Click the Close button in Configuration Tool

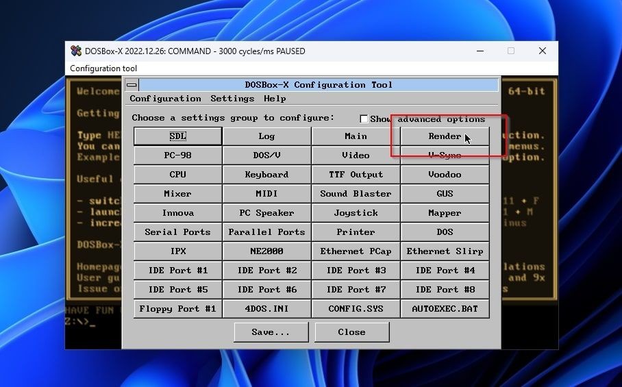(352, 332)
